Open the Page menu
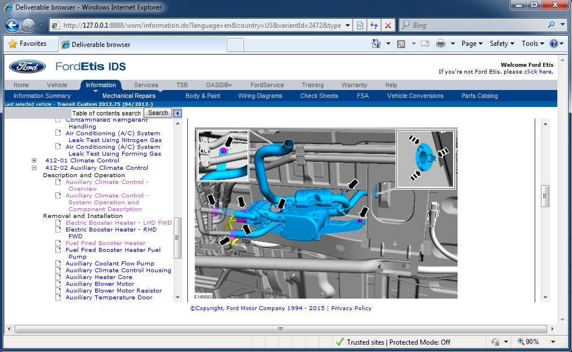 pyautogui.click(x=472, y=44)
